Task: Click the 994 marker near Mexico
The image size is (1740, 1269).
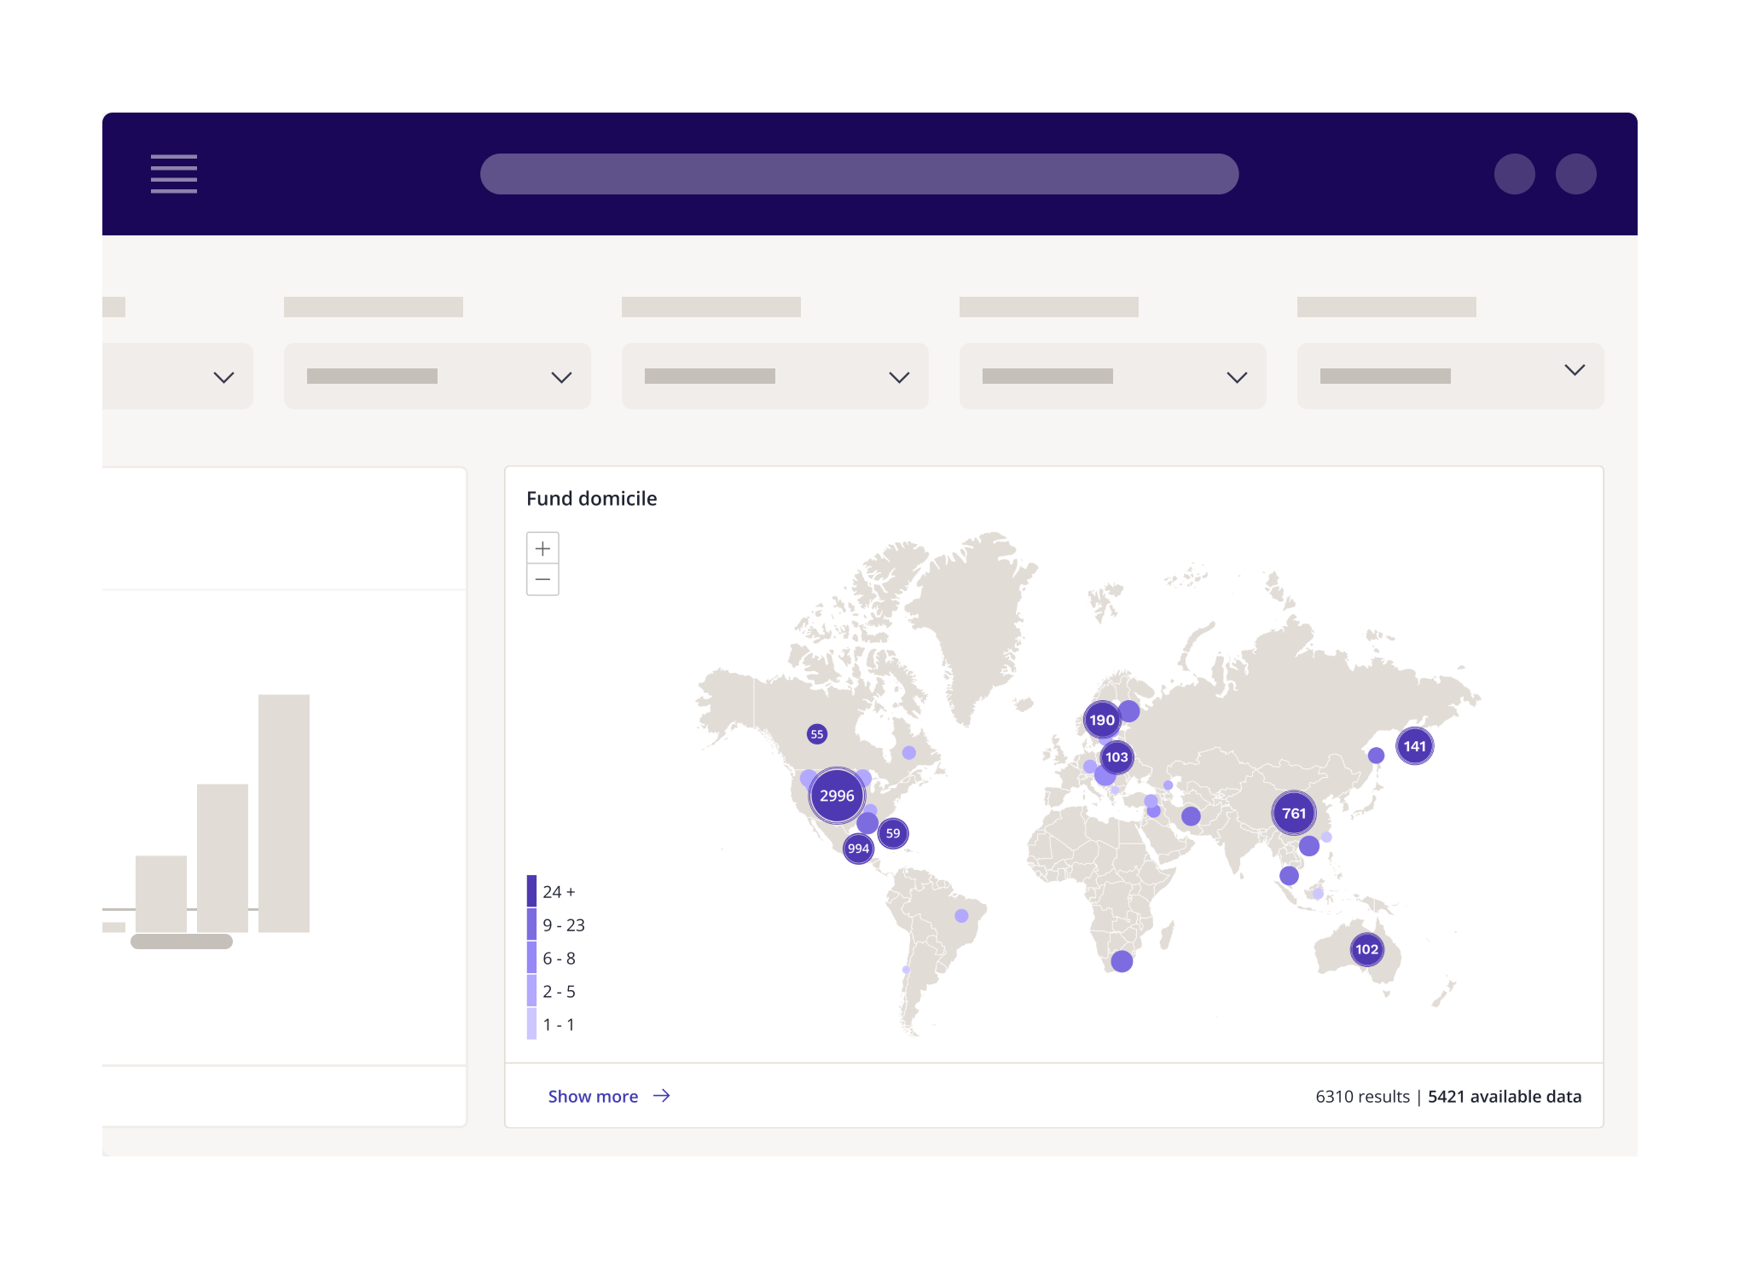Action: [x=858, y=849]
